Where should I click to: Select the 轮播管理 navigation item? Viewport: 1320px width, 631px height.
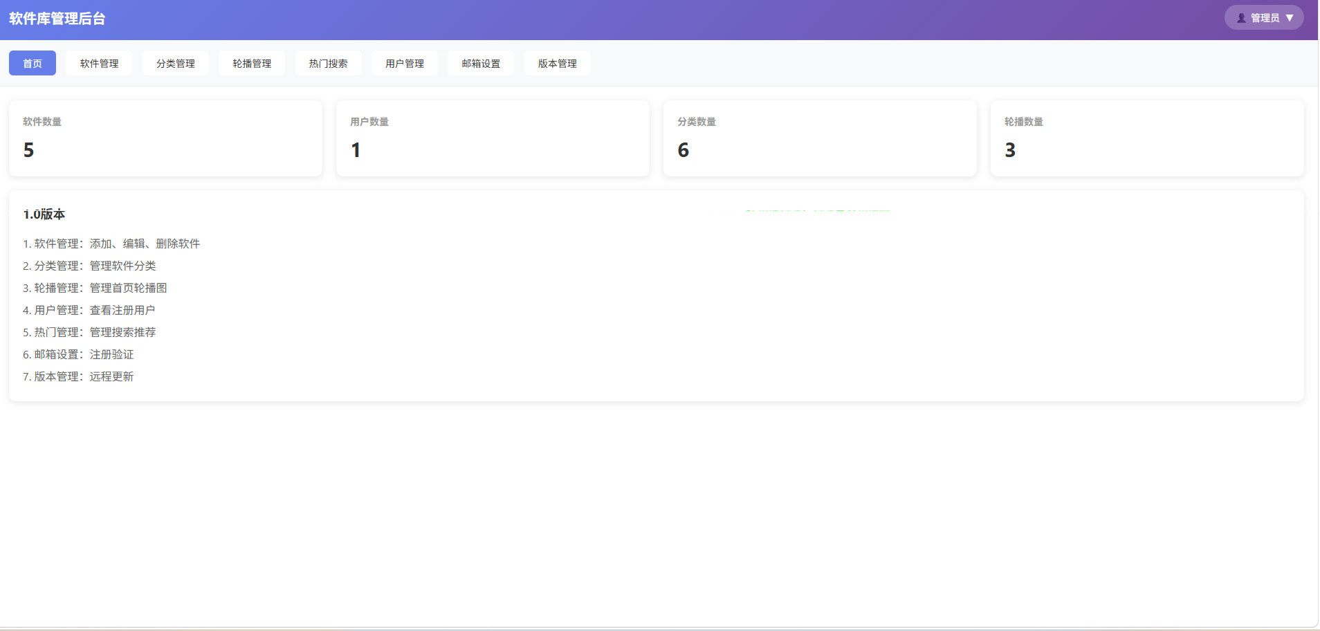[252, 63]
